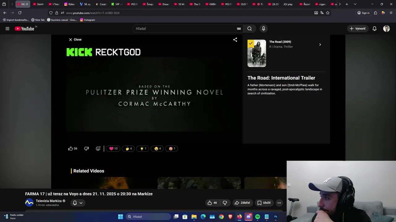Open site tracking protection shield

51,13
